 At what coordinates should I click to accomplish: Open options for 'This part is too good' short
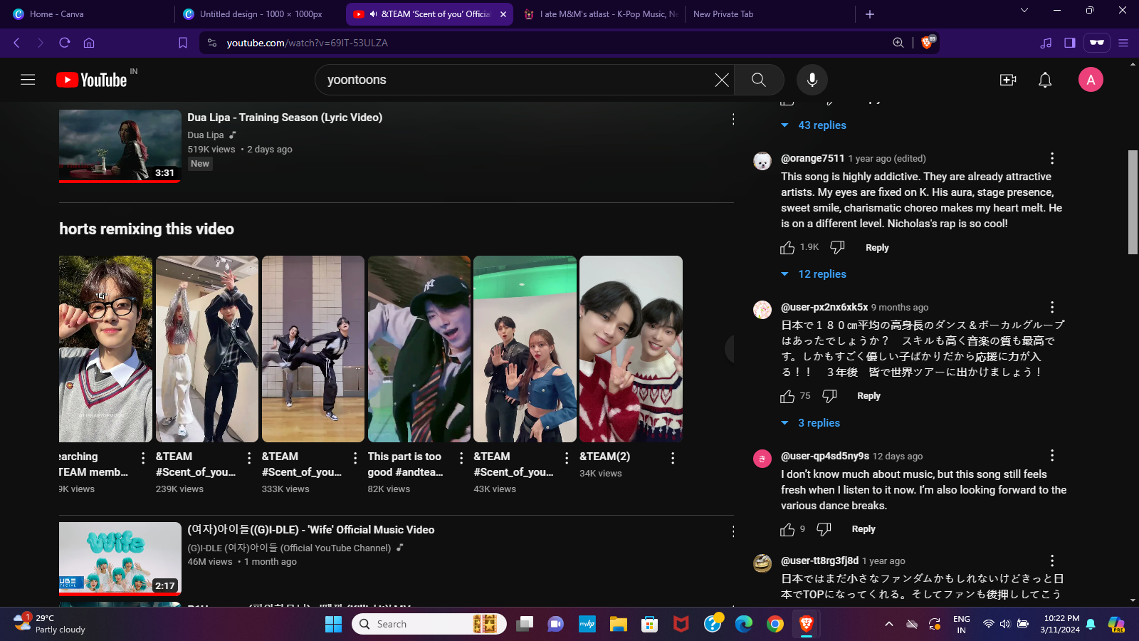[x=461, y=458]
